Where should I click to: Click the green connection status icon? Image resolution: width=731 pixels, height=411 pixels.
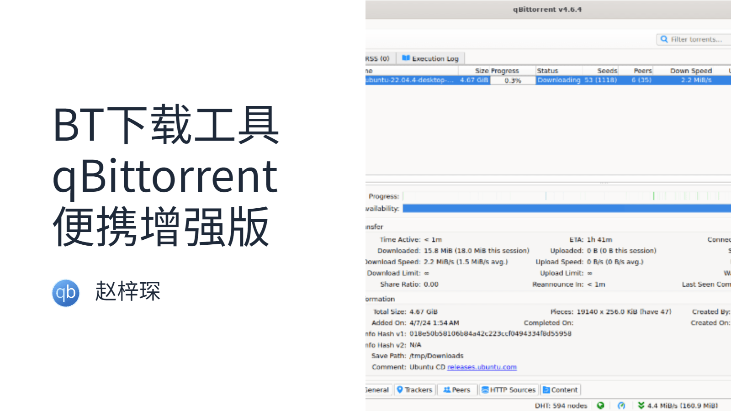pos(600,406)
